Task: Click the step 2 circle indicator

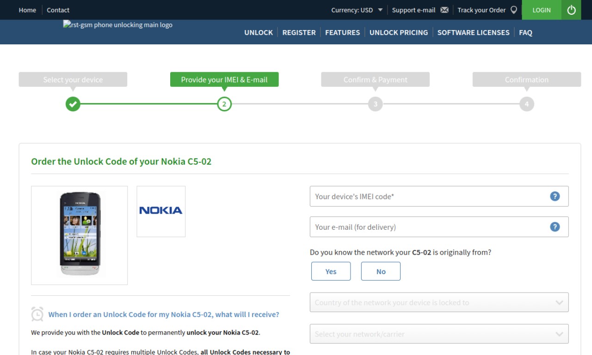Action: tap(224, 104)
